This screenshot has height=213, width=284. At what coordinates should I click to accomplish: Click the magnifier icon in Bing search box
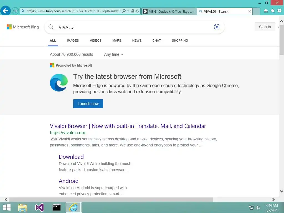[x=51, y=27]
